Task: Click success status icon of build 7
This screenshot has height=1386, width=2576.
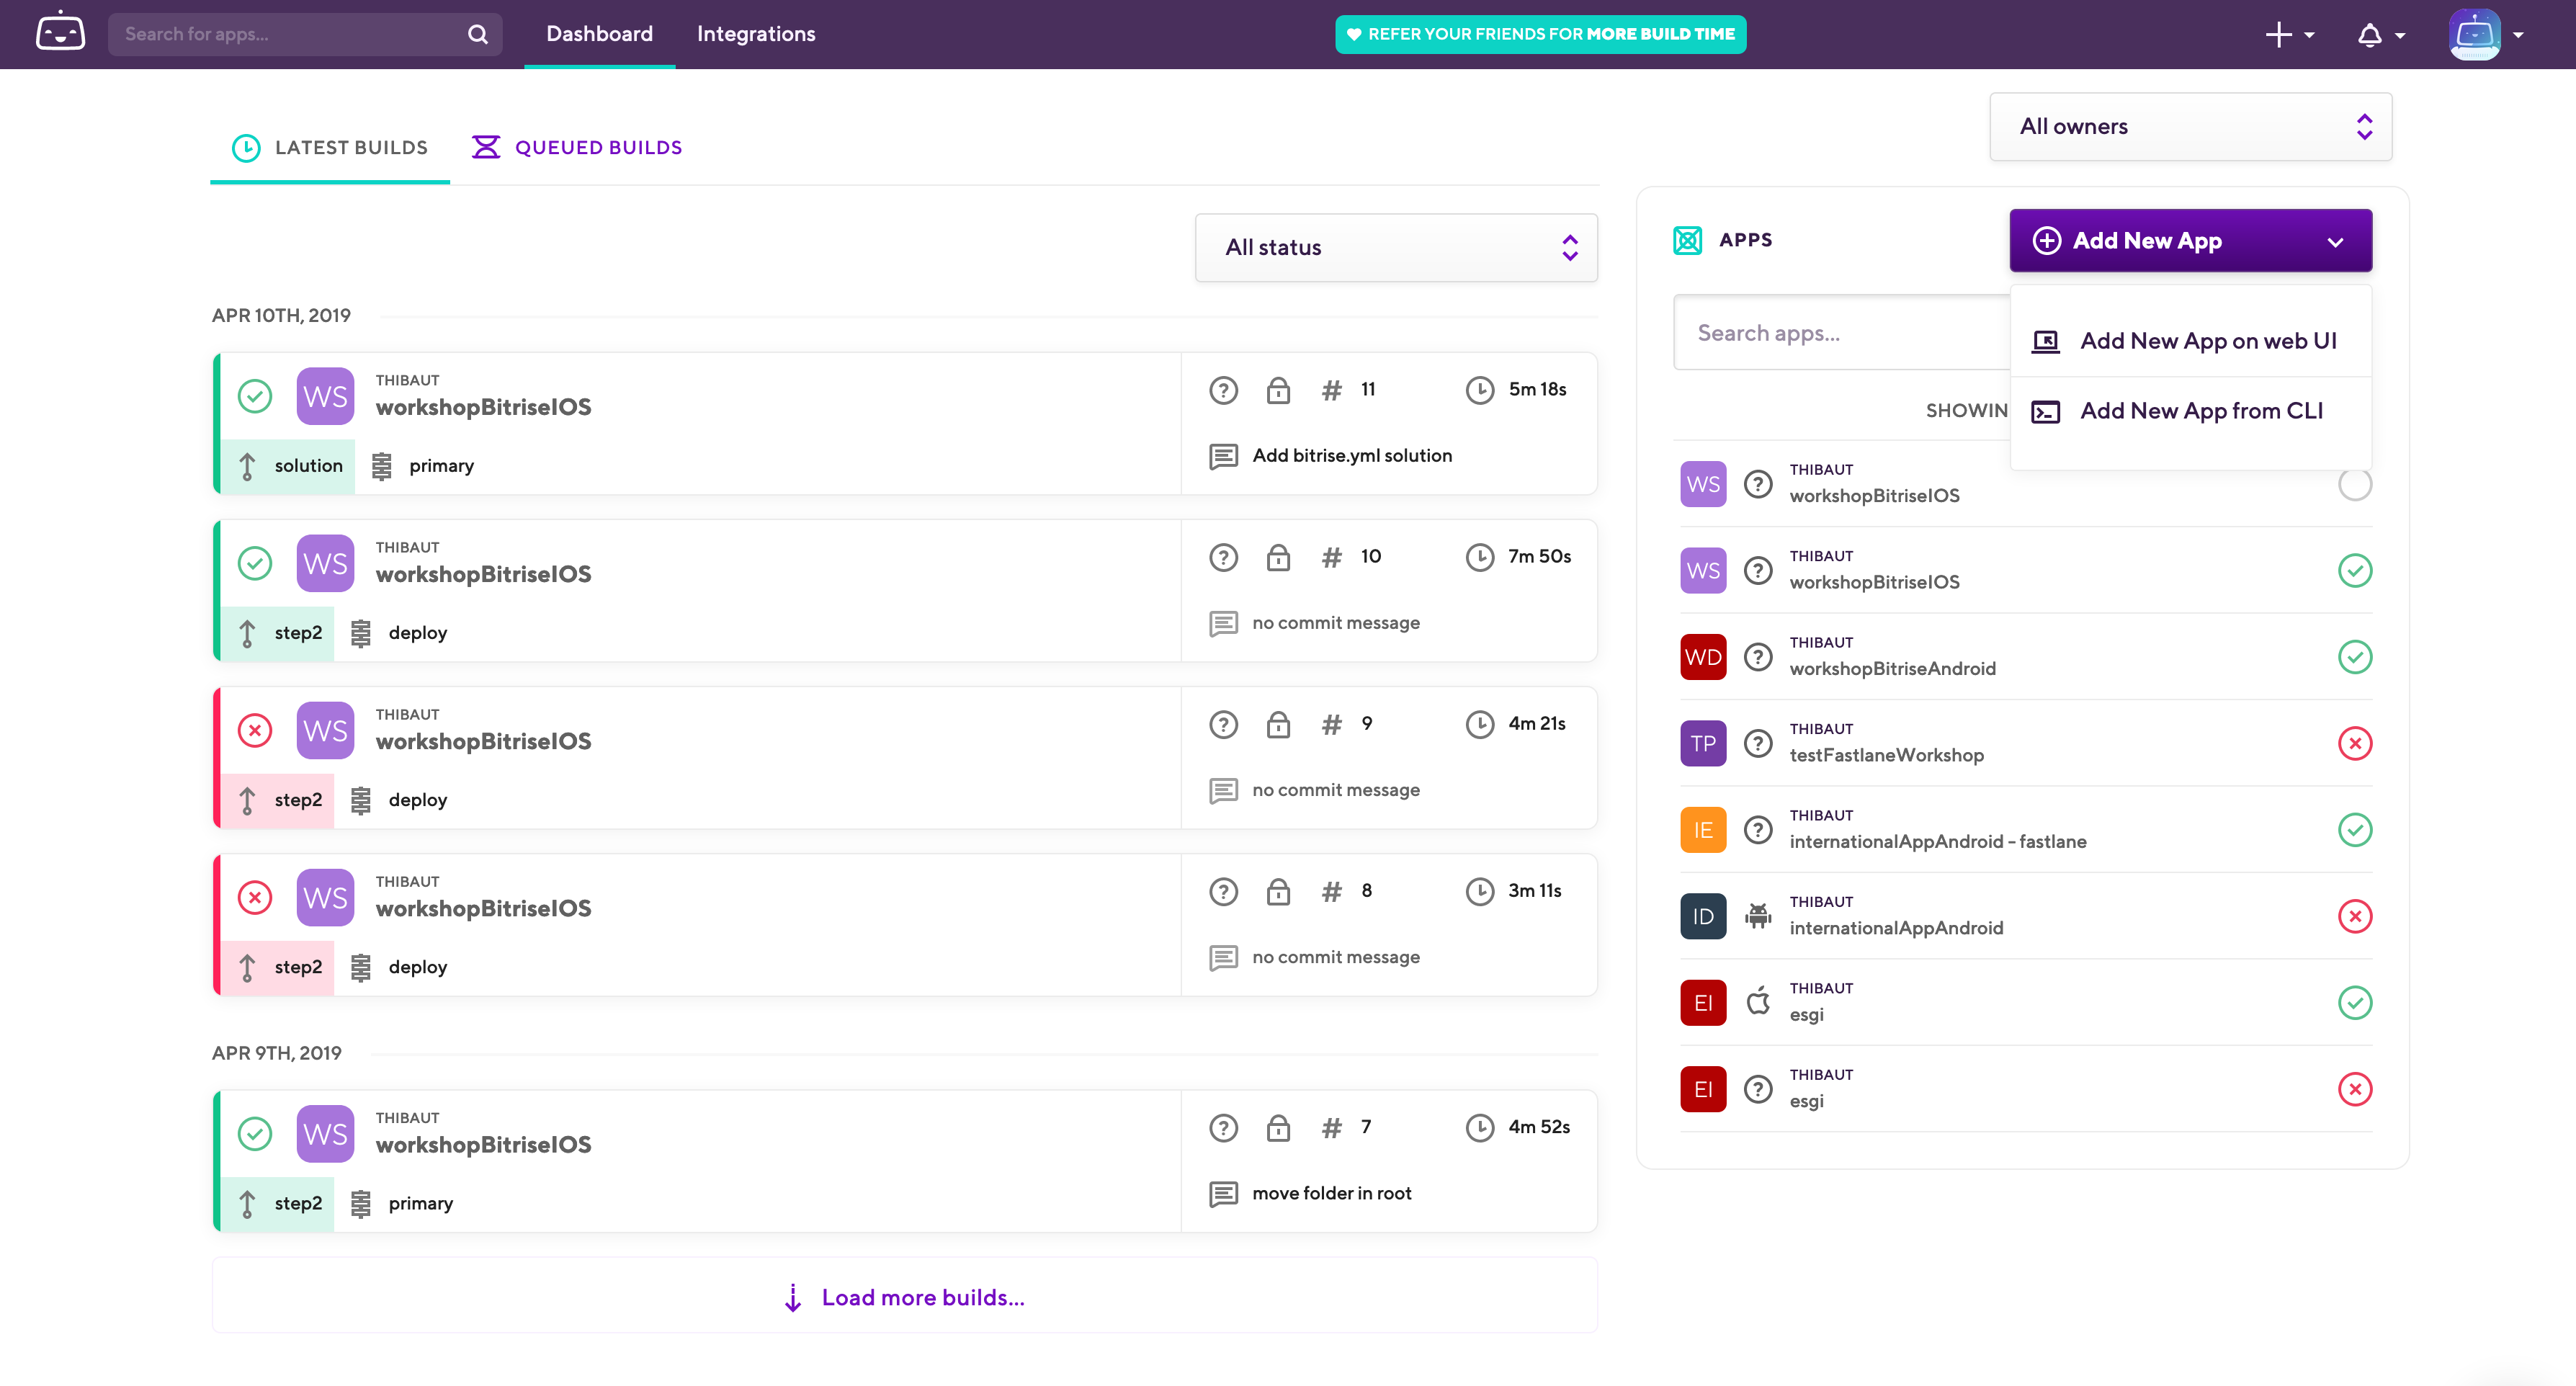Action: (255, 1133)
